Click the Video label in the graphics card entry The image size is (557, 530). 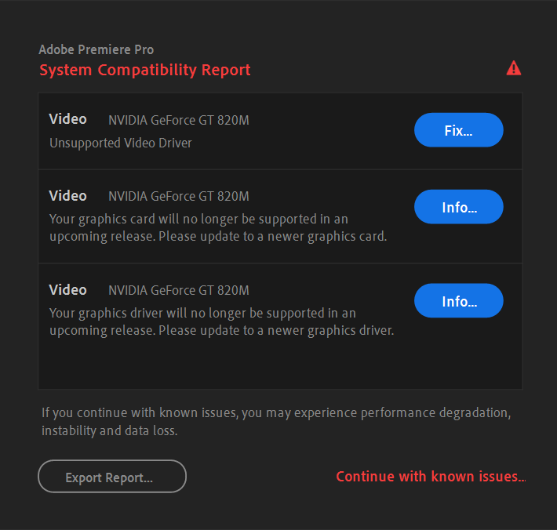tap(67, 196)
